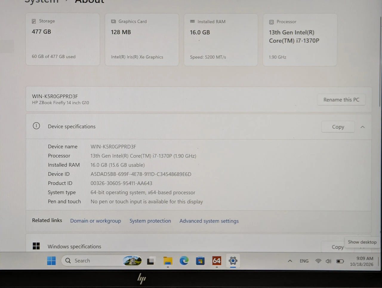Viewport: 382px width, 288px height.
Task: Launch File Explorer from taskbar
Action: click(x=168, y=261)
